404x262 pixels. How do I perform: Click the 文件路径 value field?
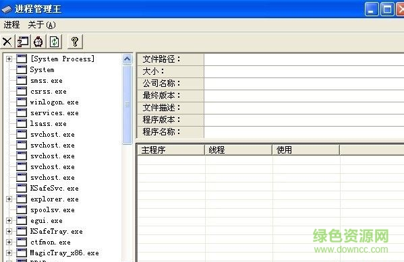(x=304, y=59)
